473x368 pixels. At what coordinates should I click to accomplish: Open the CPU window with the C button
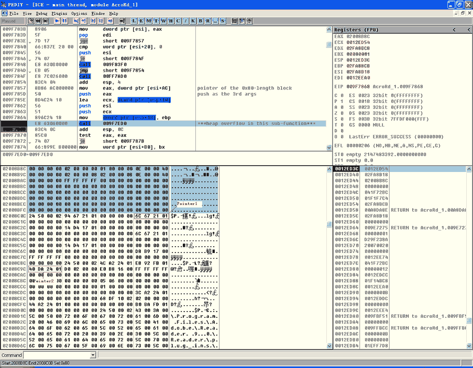178,21
